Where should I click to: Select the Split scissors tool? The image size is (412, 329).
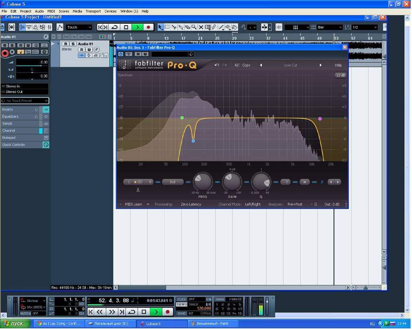click(174, 27)
